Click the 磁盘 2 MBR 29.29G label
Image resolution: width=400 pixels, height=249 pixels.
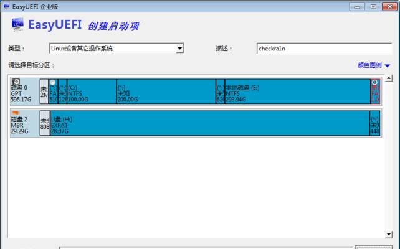[19, 125]
